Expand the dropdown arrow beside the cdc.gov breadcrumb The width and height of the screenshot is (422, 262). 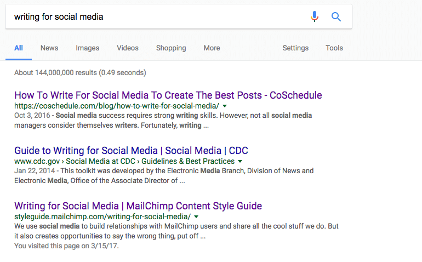tap(240, 161)
